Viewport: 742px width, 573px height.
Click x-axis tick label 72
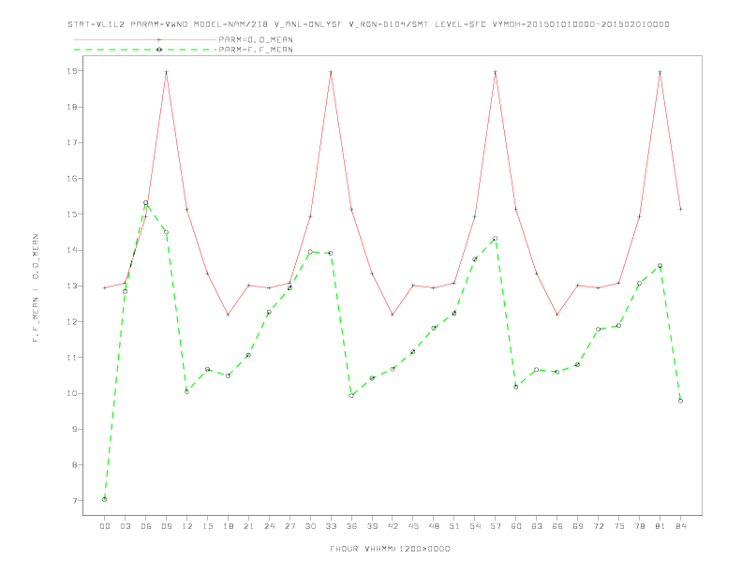598,526
